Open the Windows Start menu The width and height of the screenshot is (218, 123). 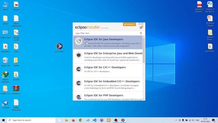(x=3, y=120)
